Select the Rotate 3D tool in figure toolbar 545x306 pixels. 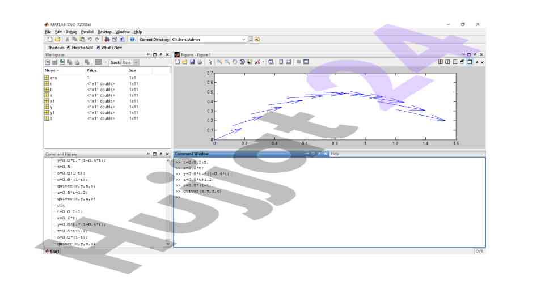pos(242,62)
